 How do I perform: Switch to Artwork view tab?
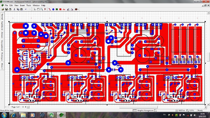tap(2, 35)
